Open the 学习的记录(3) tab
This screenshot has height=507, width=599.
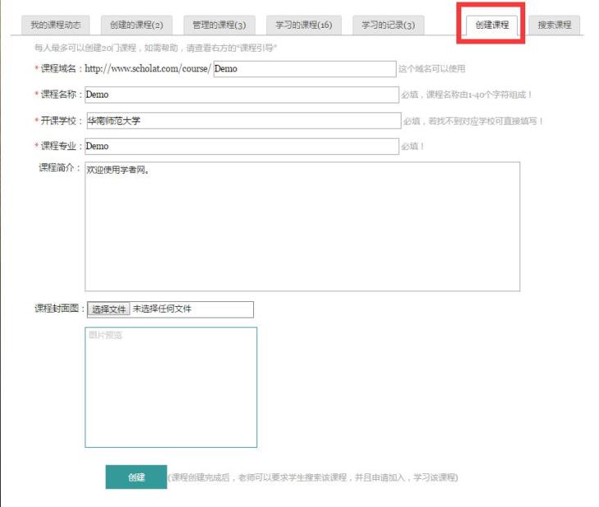388,25
